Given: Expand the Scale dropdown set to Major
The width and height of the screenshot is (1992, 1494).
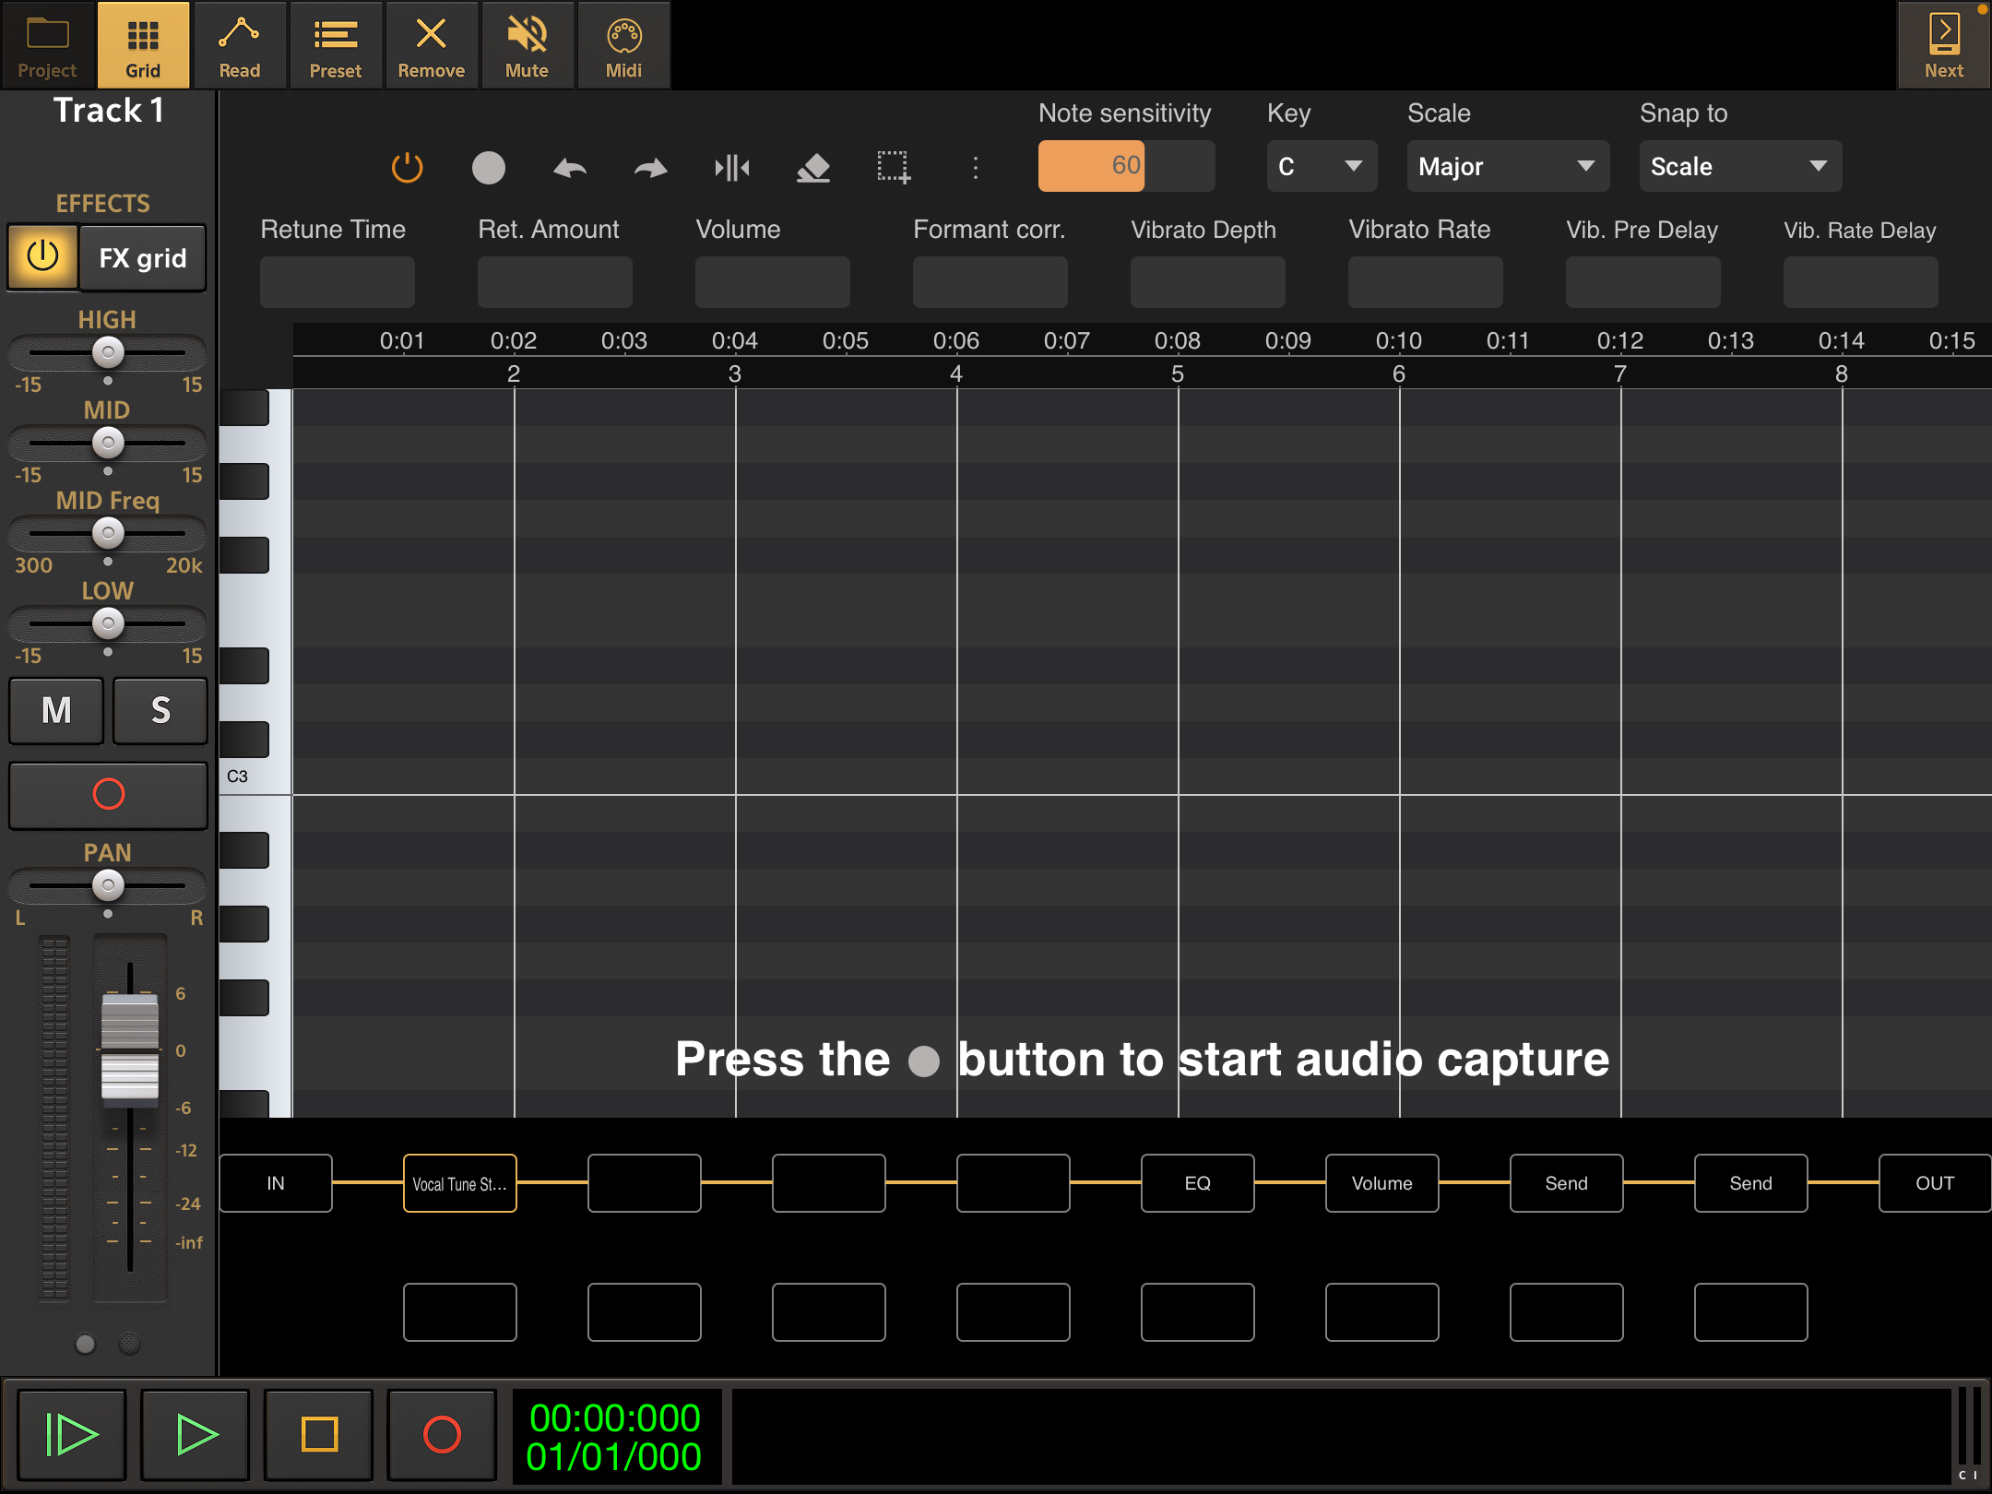Looking at the screenshot, I should (1507, 166).
